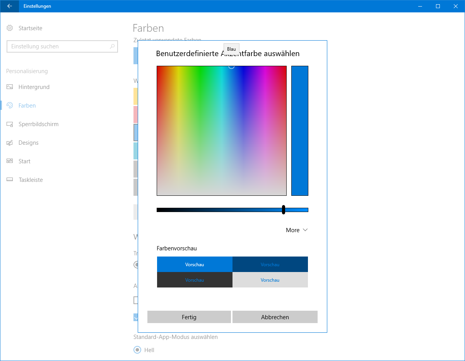
Task: Confirm color with the Fertig button
Action: click(x=189, y=317)
